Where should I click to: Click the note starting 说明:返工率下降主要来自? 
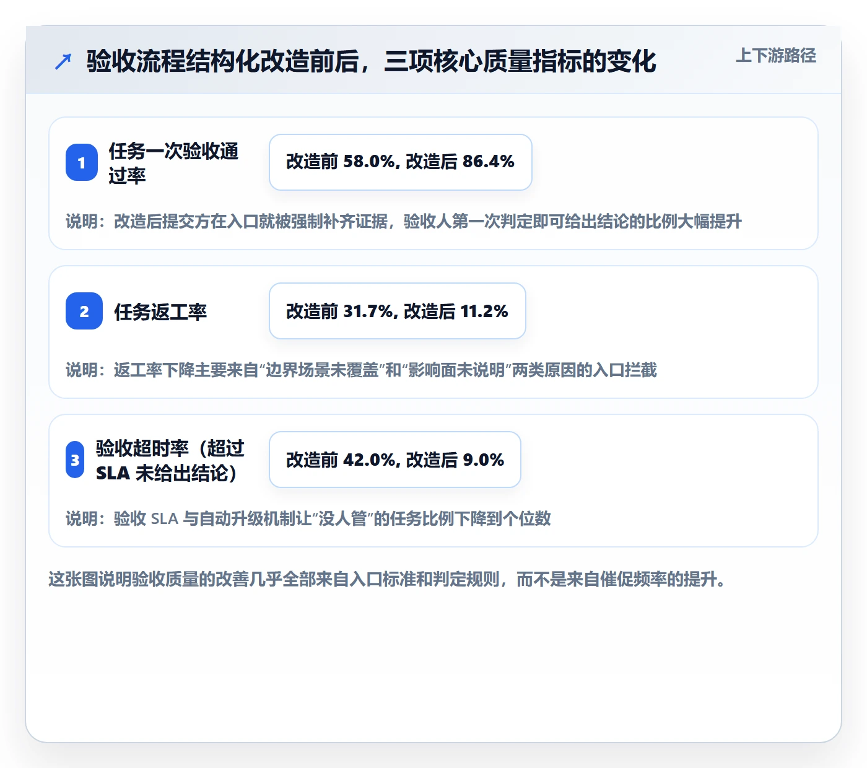click(362, 370)
